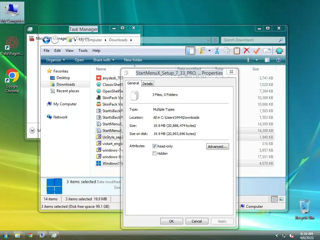Open the Tools menu
Viewport: 320px width, 240px height.
click(x=83, y=51)
